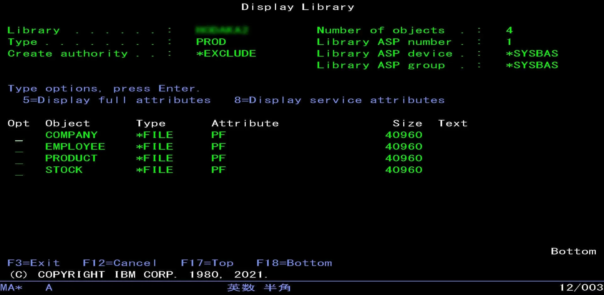Click the Opt field for COMPANY
The image size is (604, 295).
(x=19, y=136)
